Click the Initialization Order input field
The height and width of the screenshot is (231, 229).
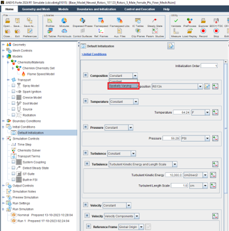[x=209, y=66]
